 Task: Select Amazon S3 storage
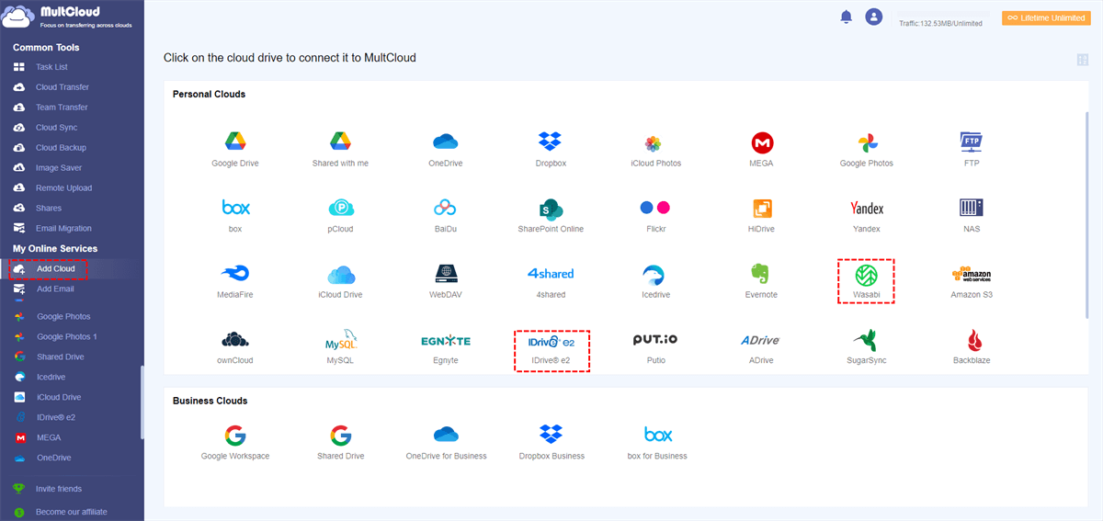[972, 282]
